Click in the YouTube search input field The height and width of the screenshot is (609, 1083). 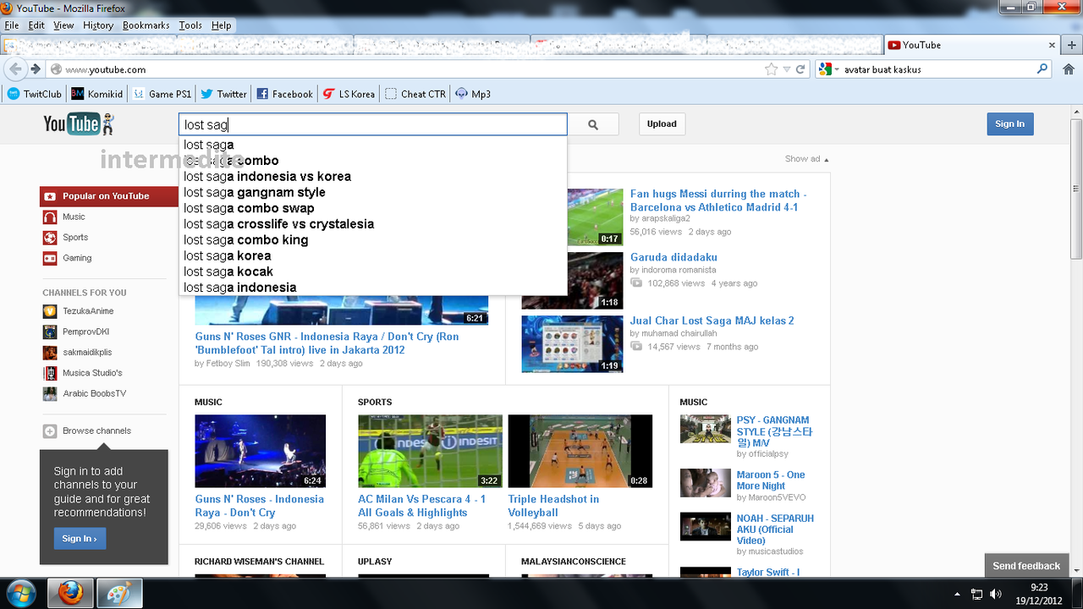tap(372, 124)
